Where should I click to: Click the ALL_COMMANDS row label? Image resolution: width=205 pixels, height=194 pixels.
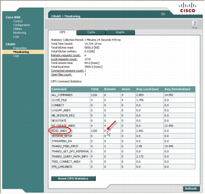62,95
